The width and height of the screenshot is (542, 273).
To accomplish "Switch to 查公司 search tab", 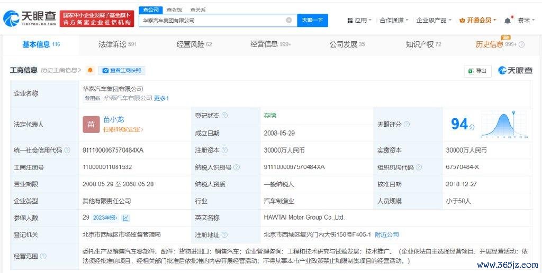I will (151, 10).
